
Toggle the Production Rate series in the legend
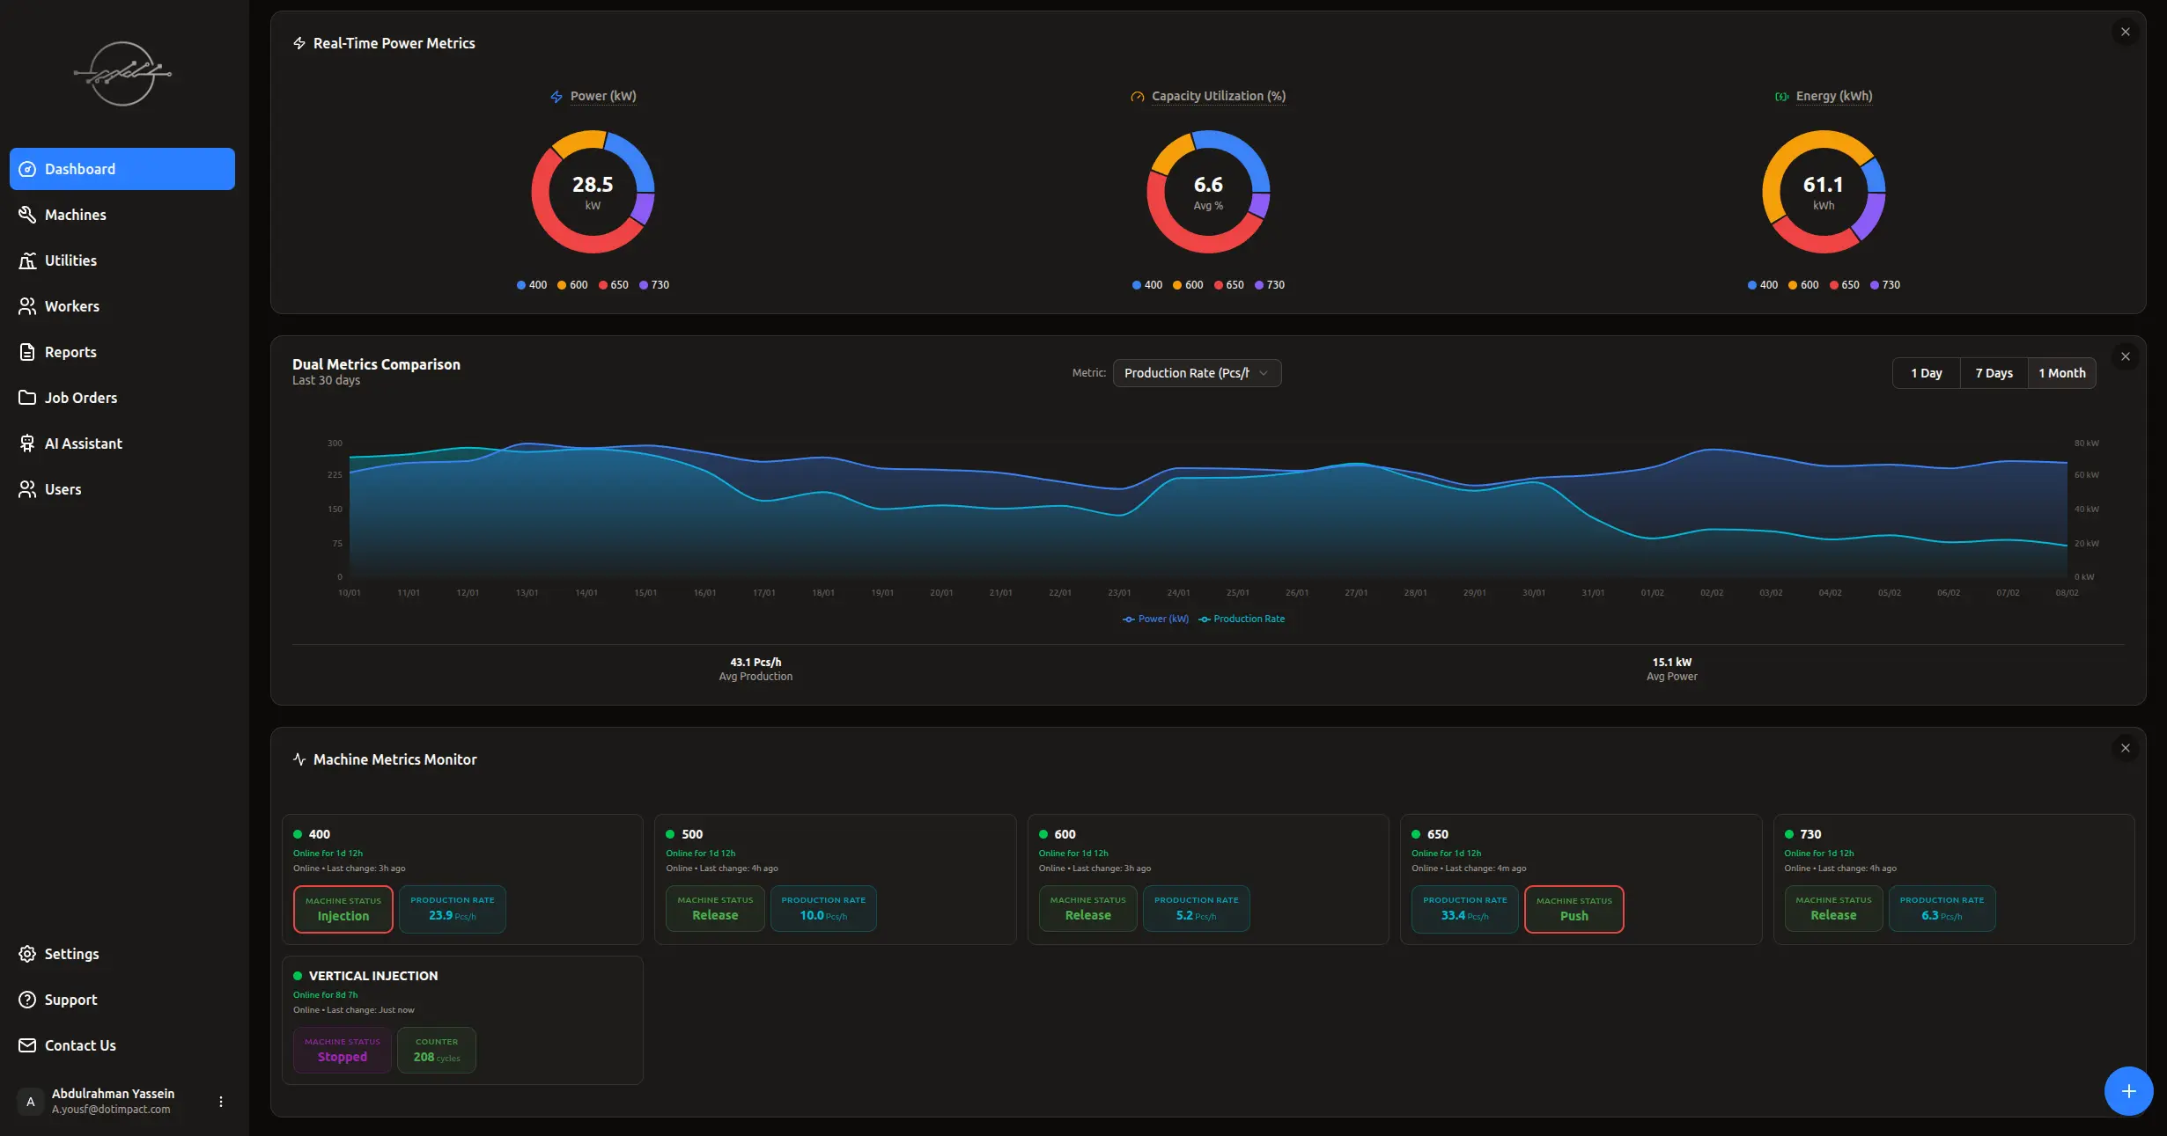[1242, 619]
